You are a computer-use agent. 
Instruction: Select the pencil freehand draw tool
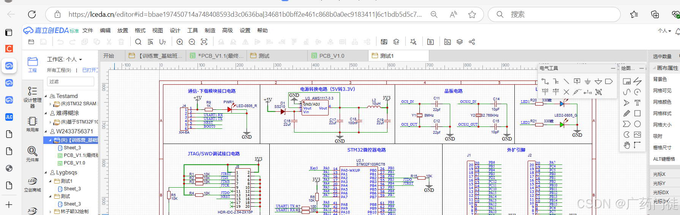tap(627, 113)
